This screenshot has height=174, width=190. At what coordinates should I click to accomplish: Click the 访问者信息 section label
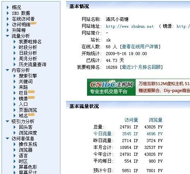[23, 138]
